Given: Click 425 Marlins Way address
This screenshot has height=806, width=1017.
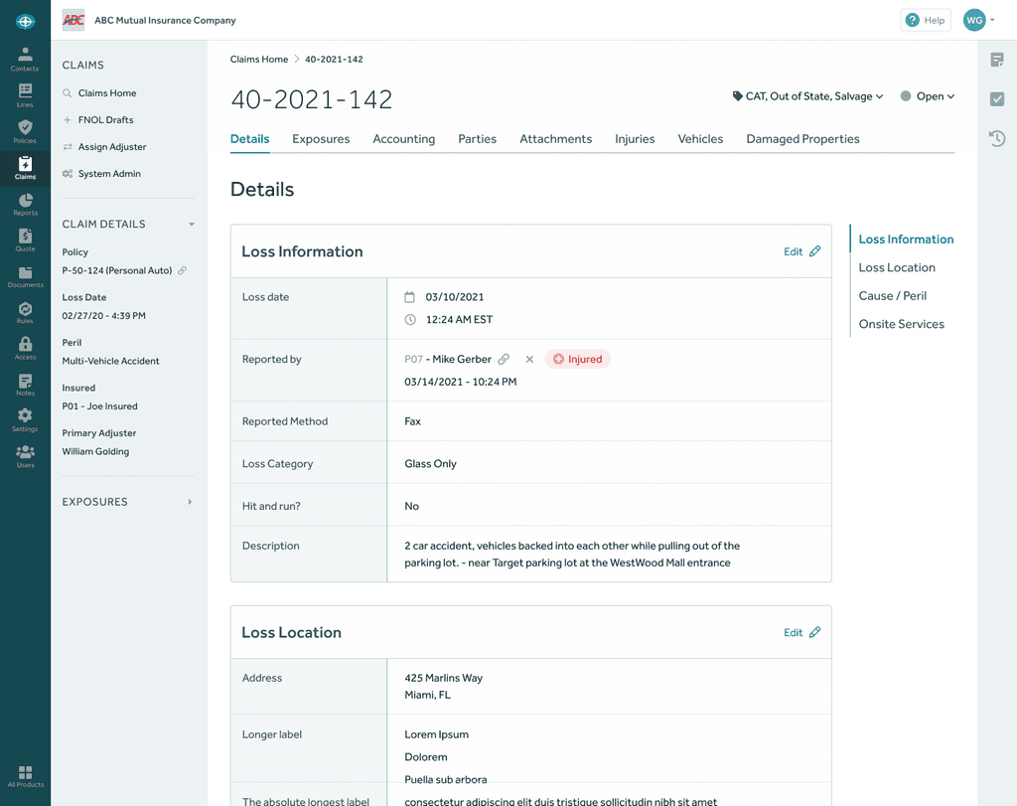Looking at the screenshot, I should 444,678.
